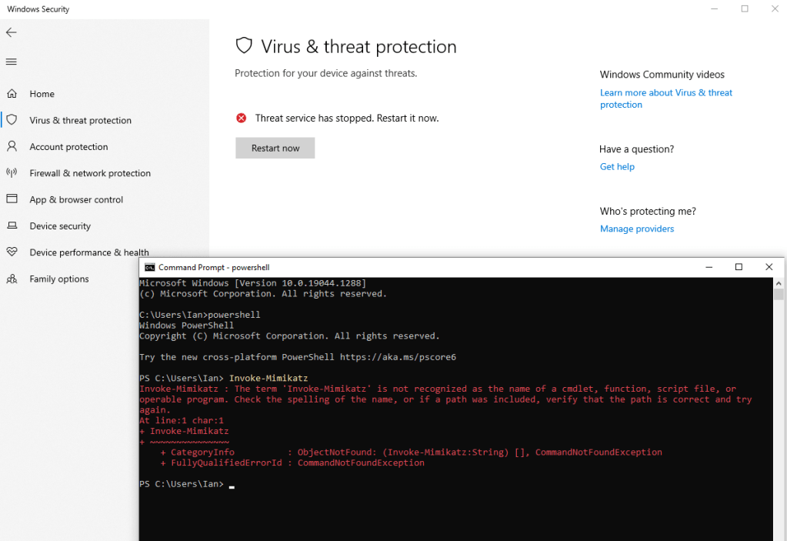Screen dimensions: 787x541
Task: Click the Get help link
Action: click(617, 166)
